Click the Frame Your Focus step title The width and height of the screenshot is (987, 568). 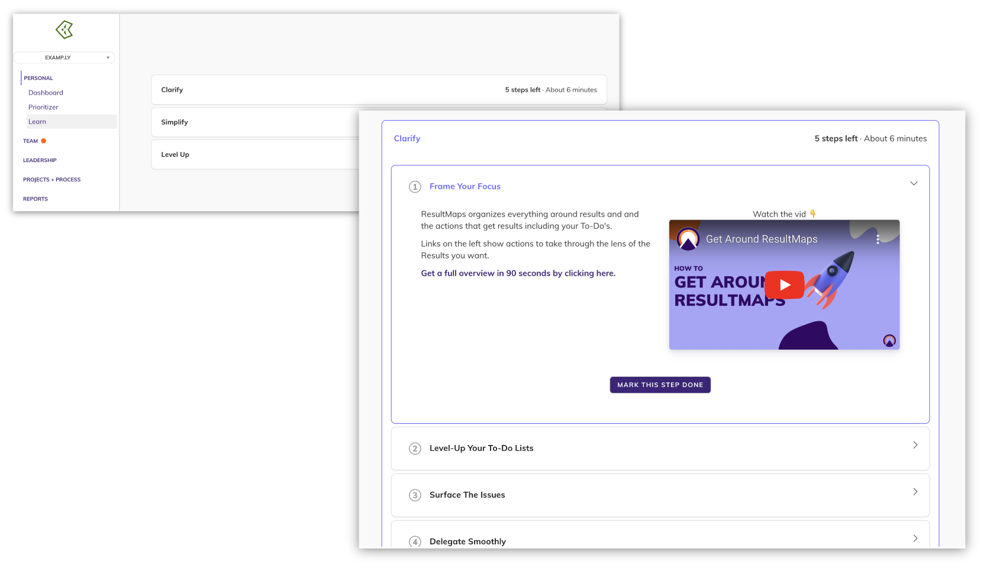[465, 186]
